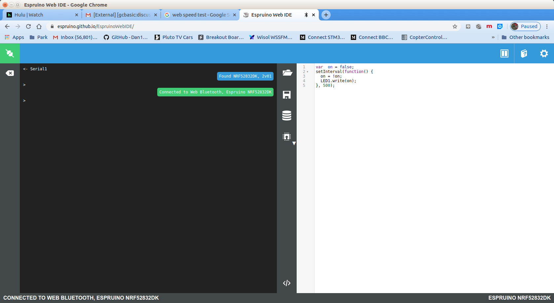Clear the terminal with the erase icon
The width and height of the screenshot is (554, 303).
pyautogui.click(x=10, y=73)
